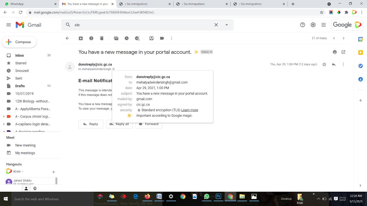This screenshot has height=206, width=367.
Task: Open message More menu beside reply arrow
Action: click(x=343, y=64)
